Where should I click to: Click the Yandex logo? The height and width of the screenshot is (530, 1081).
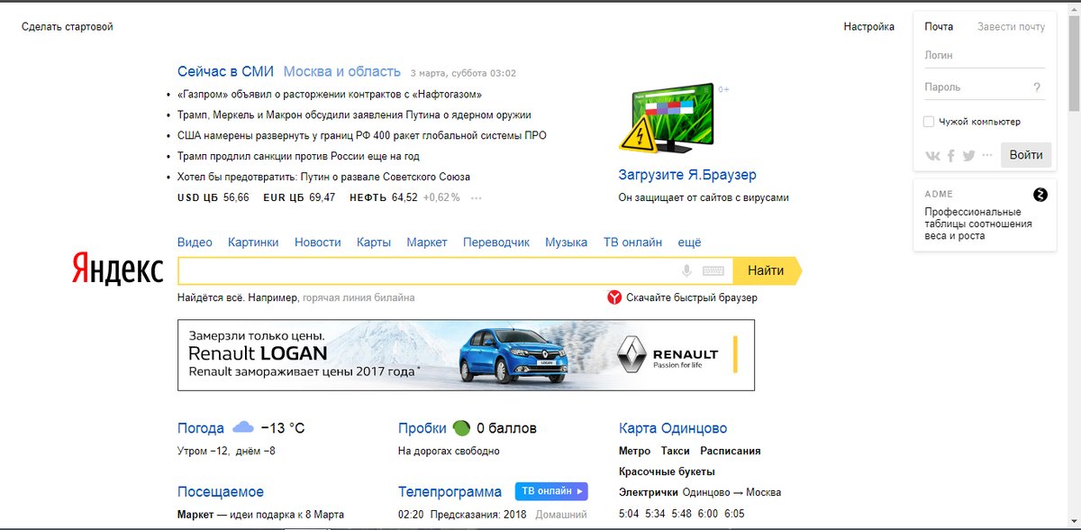(118, 270)
